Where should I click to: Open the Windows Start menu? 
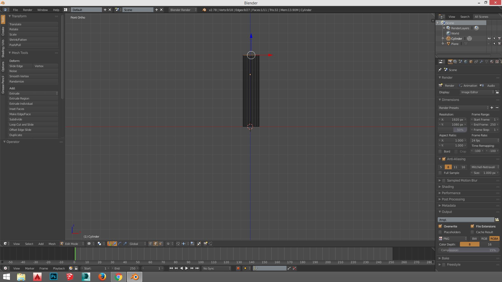(x=7, y=277)
